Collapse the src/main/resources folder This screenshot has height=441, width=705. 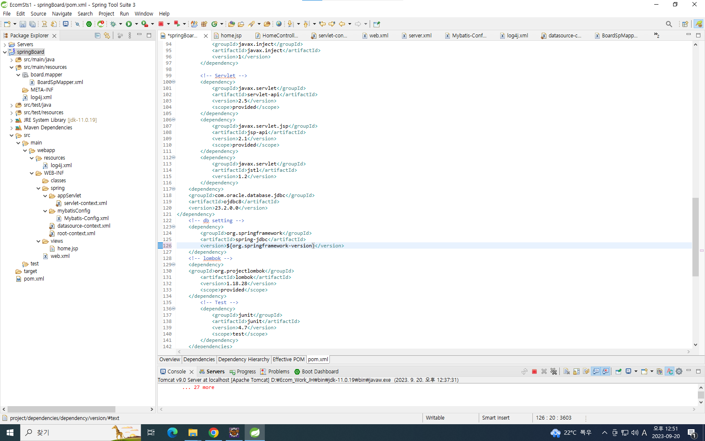[12, 67]
